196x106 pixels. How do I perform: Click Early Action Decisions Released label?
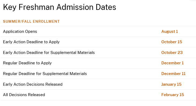[x=33, y=84]
